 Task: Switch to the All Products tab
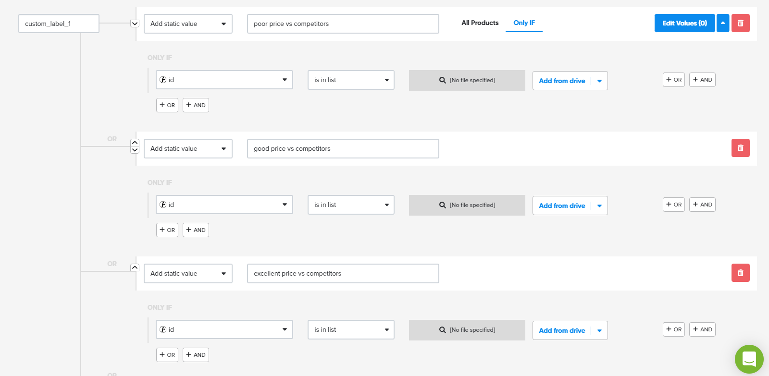click(480, 23)
